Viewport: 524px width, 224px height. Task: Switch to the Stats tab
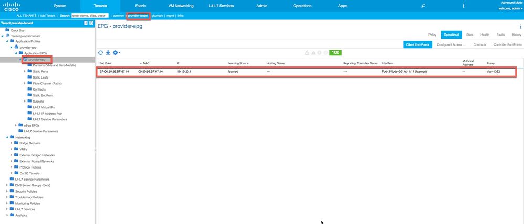pos(469,35)
